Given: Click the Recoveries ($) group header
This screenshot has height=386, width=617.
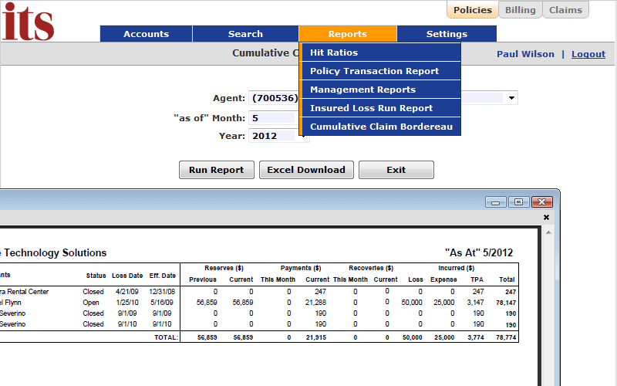Looking at the screenshot, I should (371, 268).
